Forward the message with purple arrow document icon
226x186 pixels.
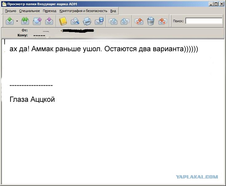[37, 21]
